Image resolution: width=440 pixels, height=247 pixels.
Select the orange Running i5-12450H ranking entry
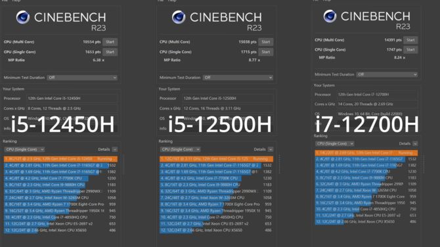coord(60,159)
